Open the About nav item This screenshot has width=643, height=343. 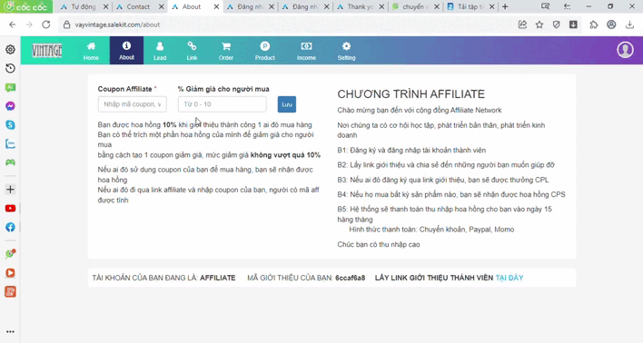126,51
